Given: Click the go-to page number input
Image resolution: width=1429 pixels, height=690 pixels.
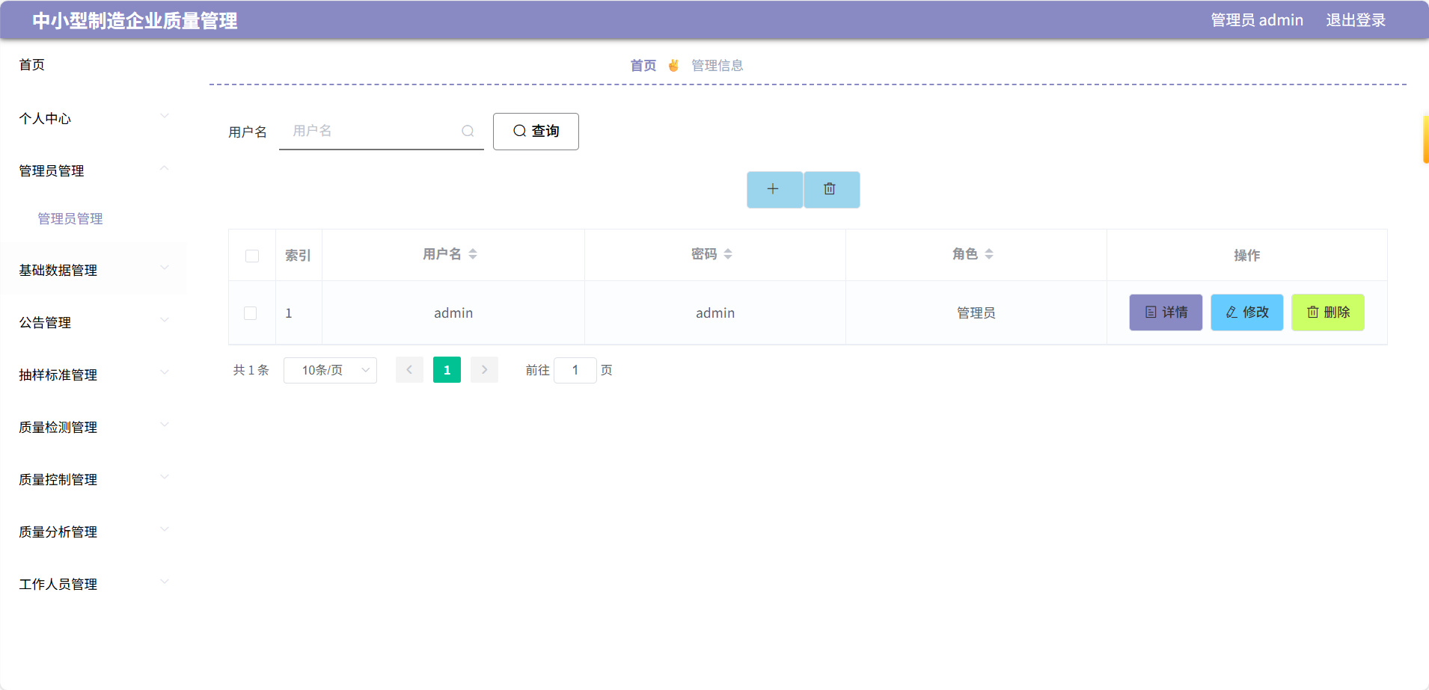Looking at the screenshot, I should (x=575, y=370).
